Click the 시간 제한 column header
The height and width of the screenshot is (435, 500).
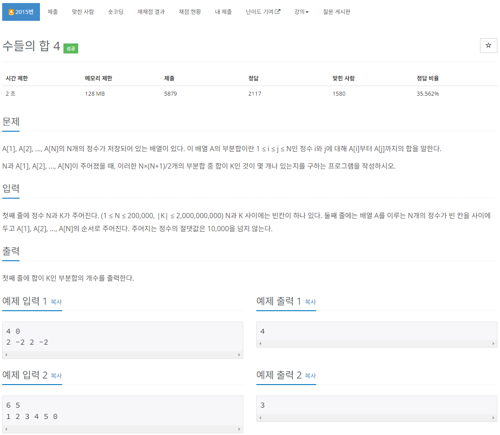coord(17,78)
